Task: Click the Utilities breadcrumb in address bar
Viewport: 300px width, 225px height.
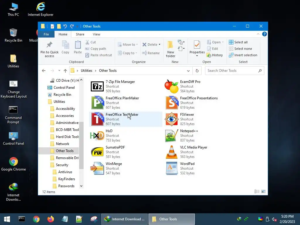Action: tap(86, 71)
